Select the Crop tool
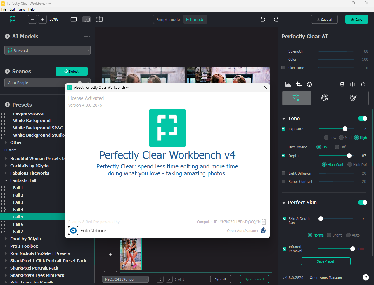 (299, 84)
